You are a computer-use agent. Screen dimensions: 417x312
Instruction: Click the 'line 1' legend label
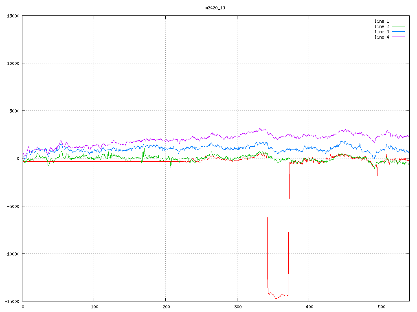click(382, 21)
